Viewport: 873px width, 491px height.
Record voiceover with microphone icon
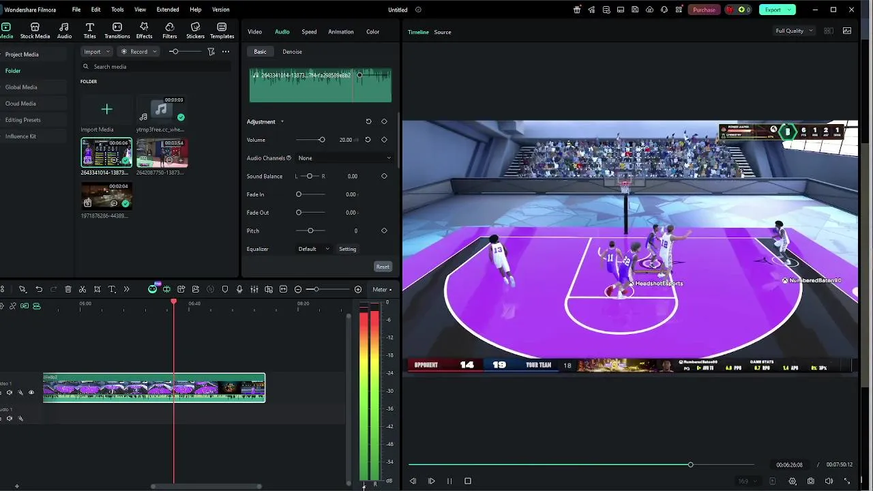[239, 289]
